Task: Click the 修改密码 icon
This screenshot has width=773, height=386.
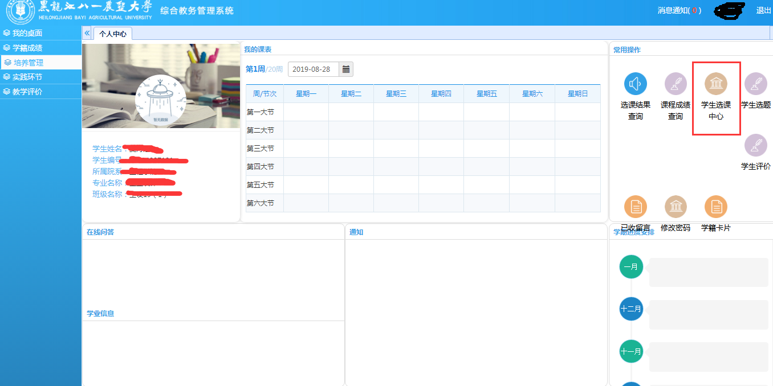Action: [x=676, y=207]
